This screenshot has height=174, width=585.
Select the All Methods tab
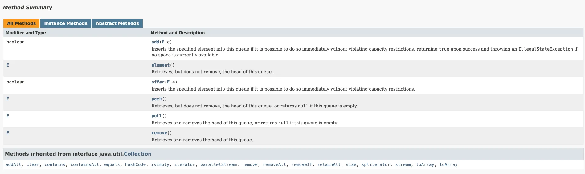point(21,23)
